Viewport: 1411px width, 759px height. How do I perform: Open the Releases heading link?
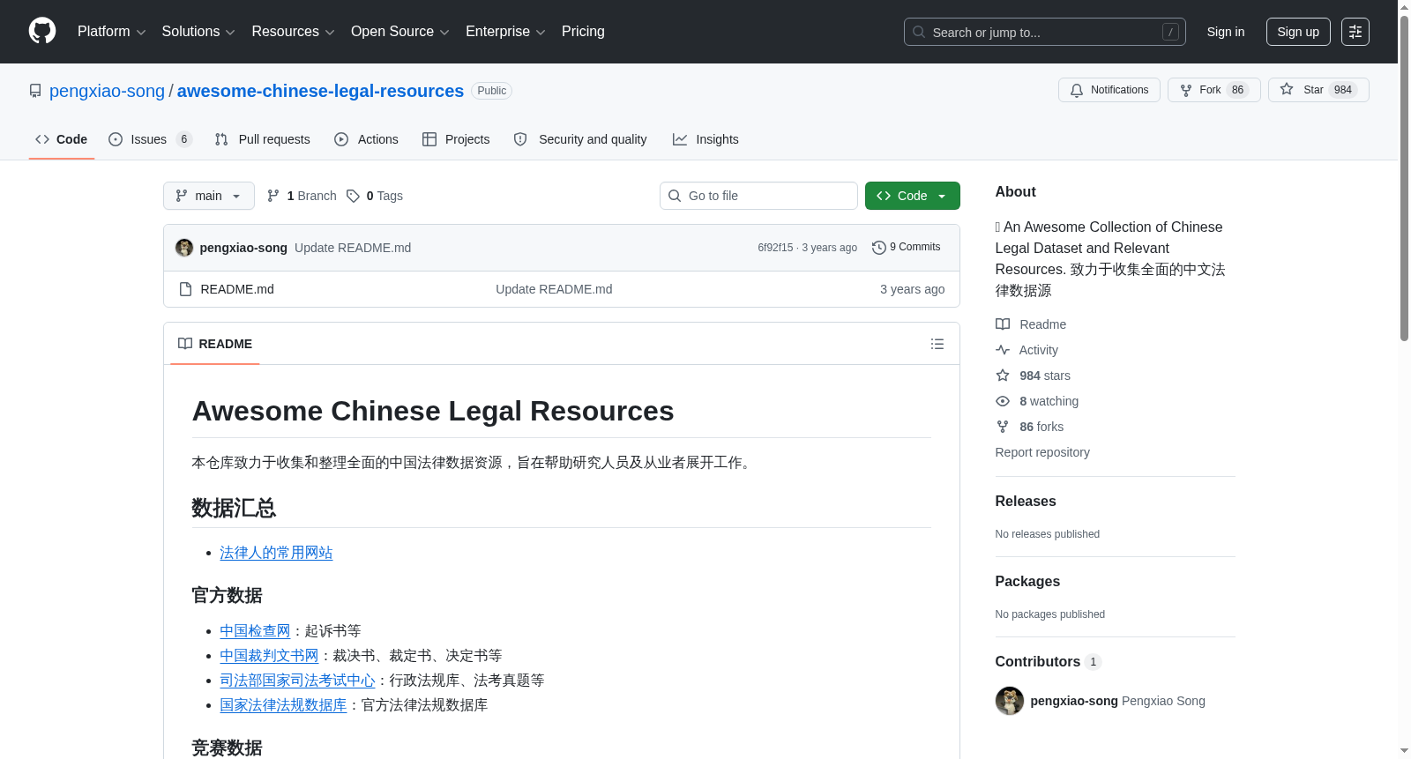1026,501
